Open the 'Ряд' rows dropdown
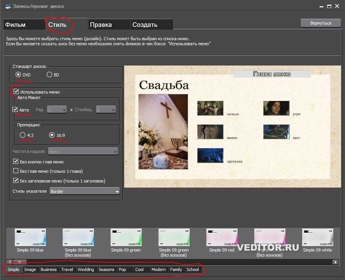The height and width of the screenshot is (280, 345). 57,110
